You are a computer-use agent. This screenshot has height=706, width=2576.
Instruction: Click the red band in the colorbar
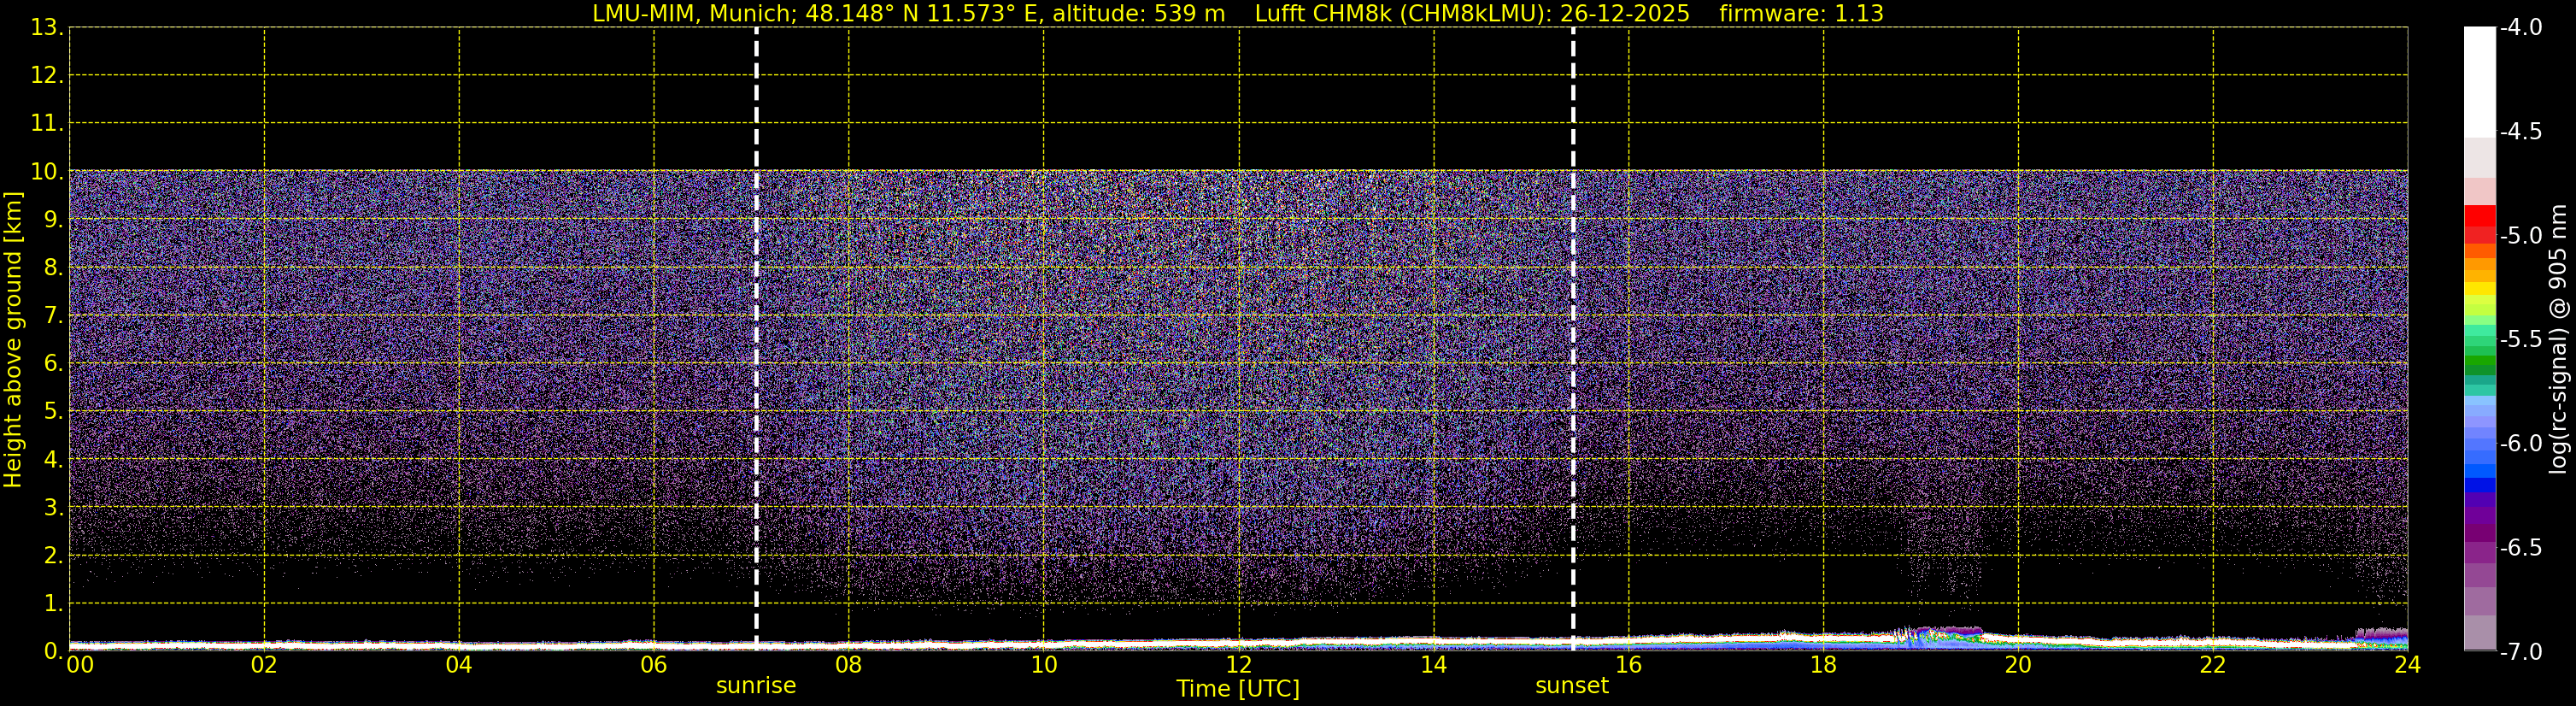2480,216
